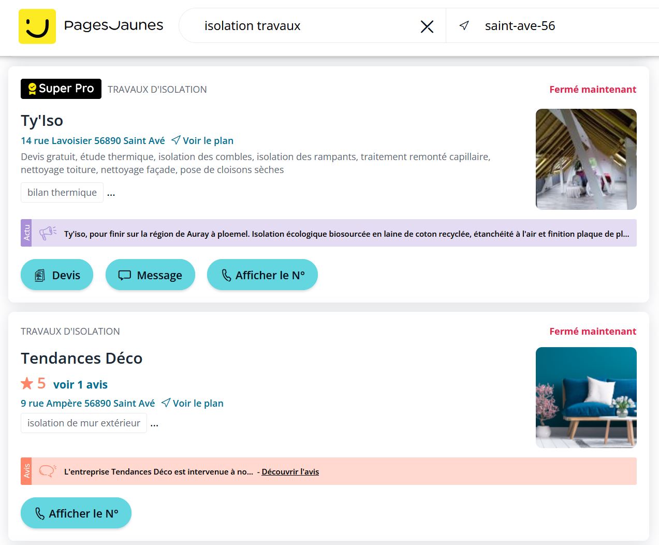Click 'TRAVAUX D'ISOLATION' category label on Ty'Iso
Image resolution: width=659 pixels, height=545 pixels.
(x=157, y=89)
